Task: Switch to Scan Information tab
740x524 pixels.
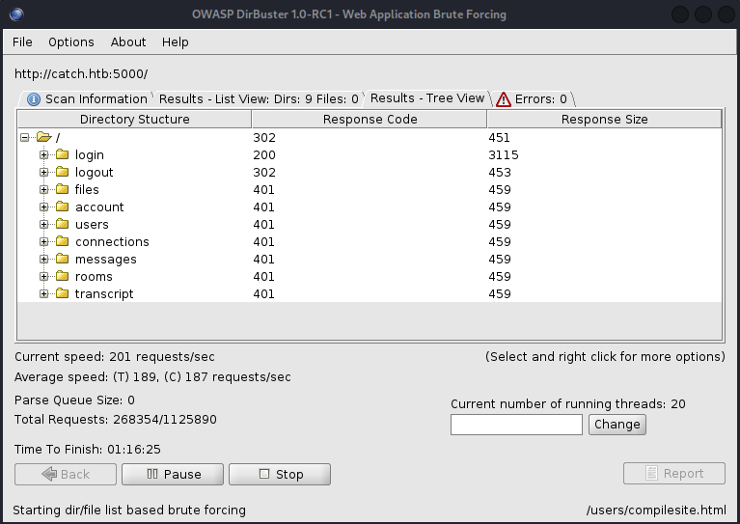Action: (x=87, y=99)
